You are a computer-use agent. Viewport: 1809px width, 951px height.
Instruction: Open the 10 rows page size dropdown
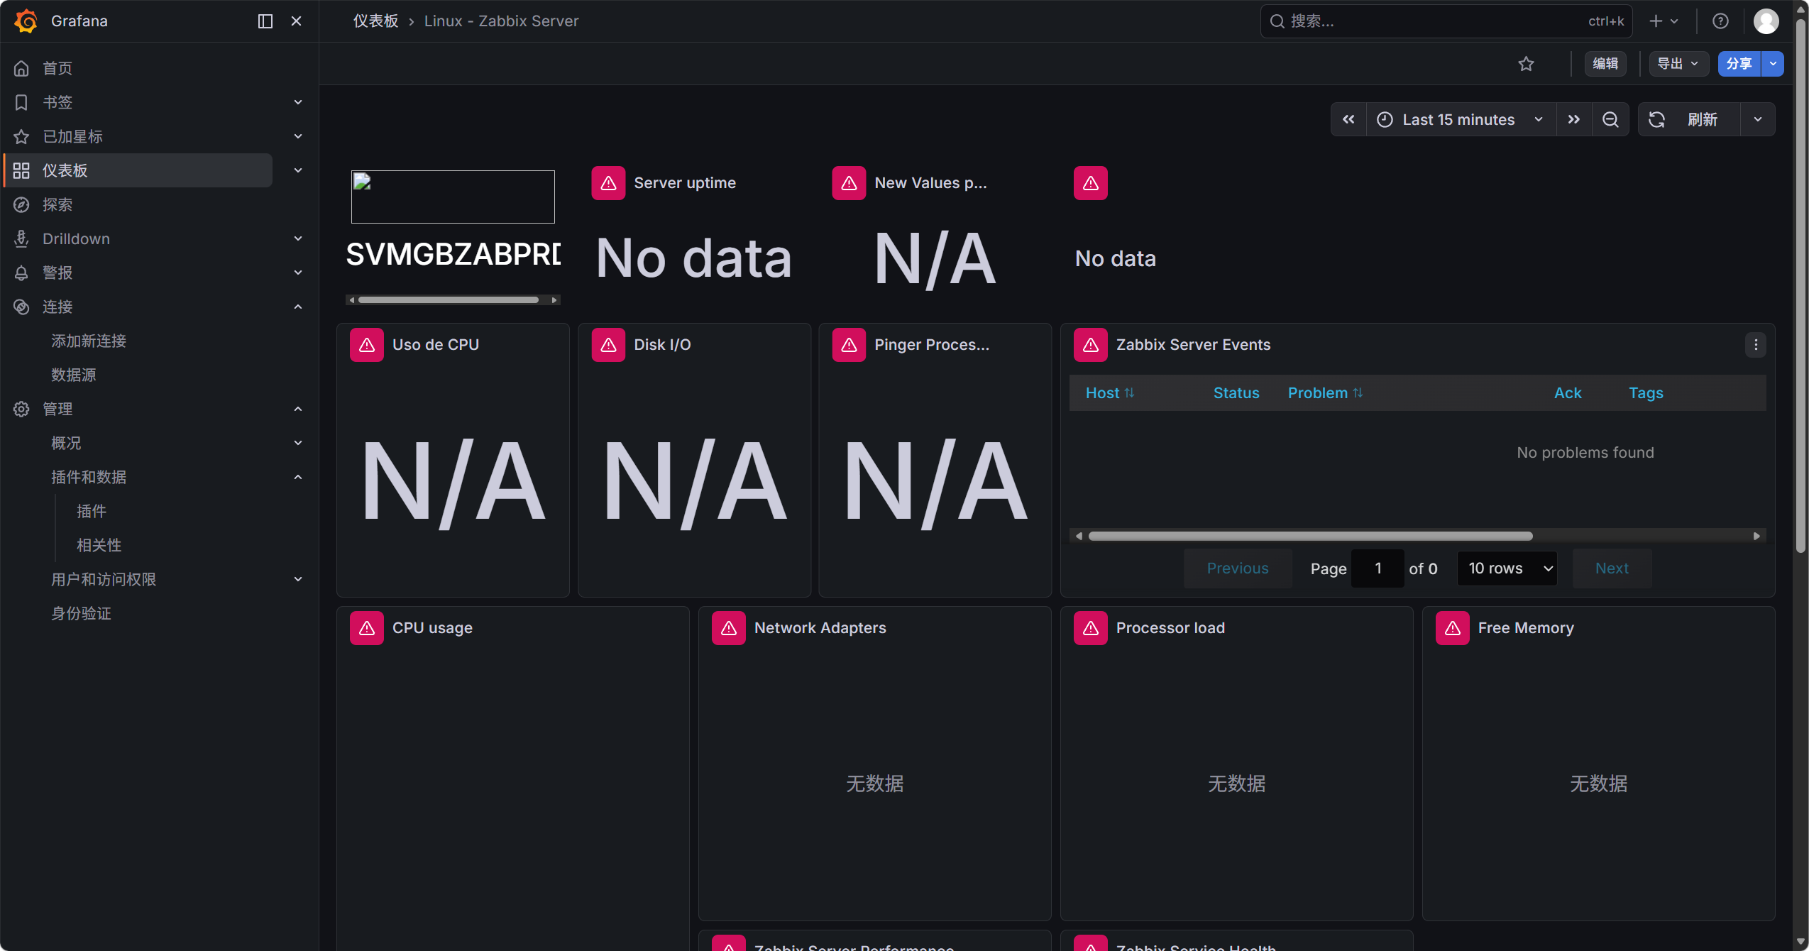pyautogui.click(x=1507, y=568)
